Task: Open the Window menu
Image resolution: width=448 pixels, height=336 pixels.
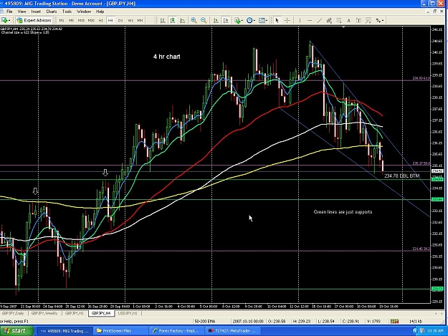Action: pos(84,11)
